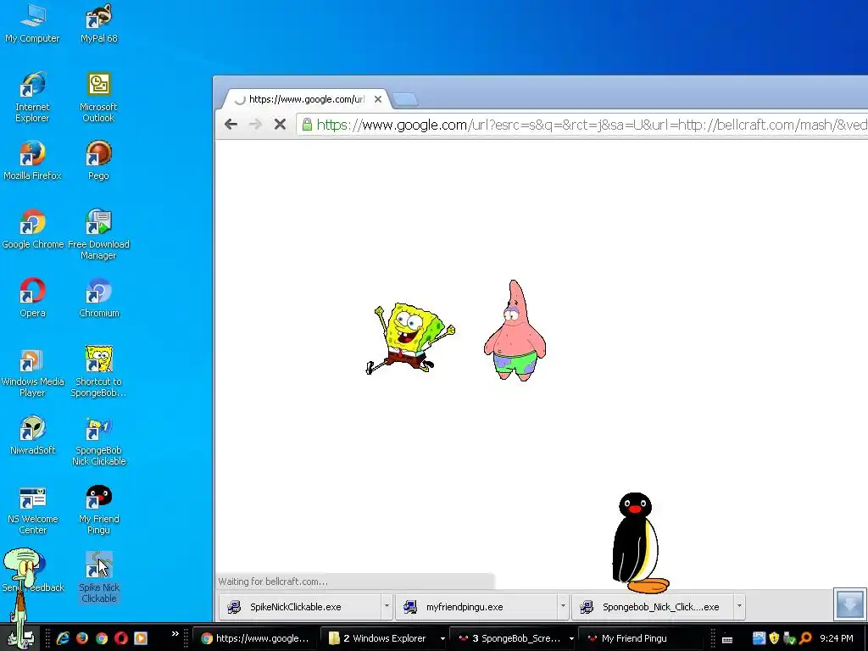
Task: Expand the quick launch overflow chevron
Action: point(175,634)
